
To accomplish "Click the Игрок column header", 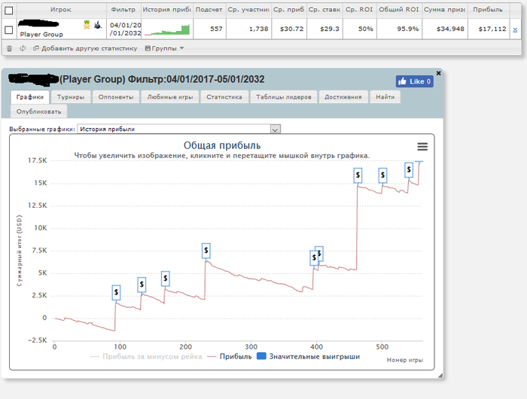I will click(61, 10).
